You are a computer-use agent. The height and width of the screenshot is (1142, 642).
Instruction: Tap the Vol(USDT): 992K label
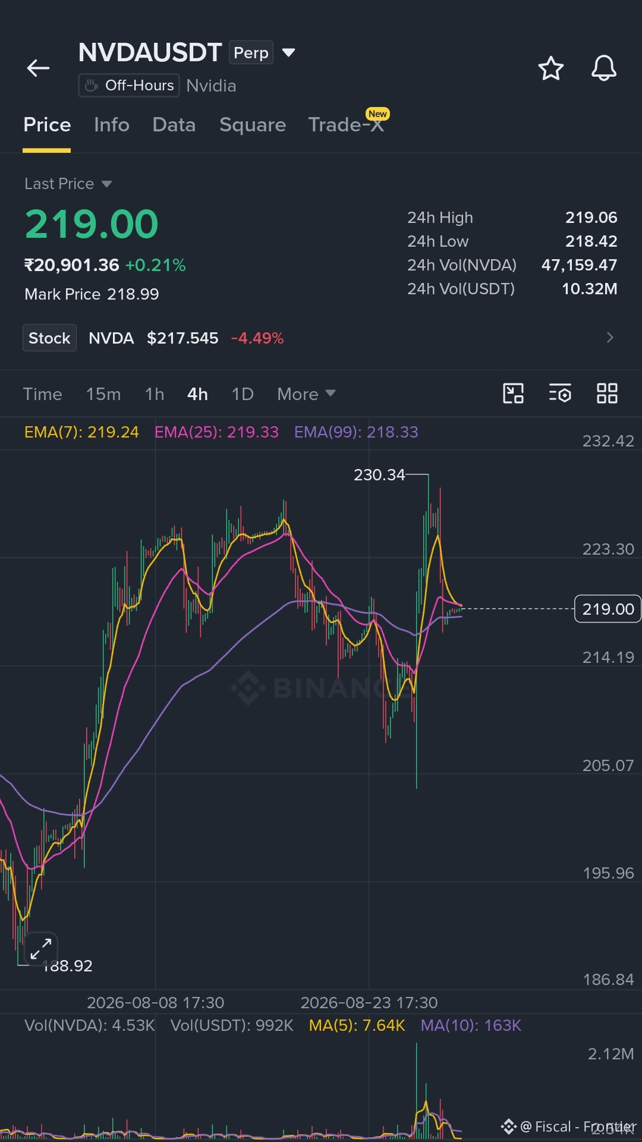coord(232,1025)
